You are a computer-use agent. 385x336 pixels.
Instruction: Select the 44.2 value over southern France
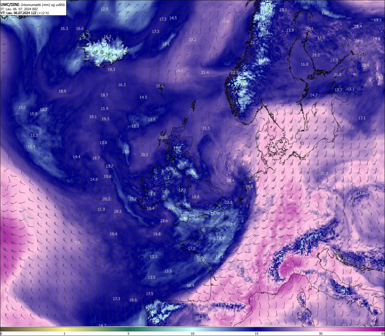coord(253,299)
